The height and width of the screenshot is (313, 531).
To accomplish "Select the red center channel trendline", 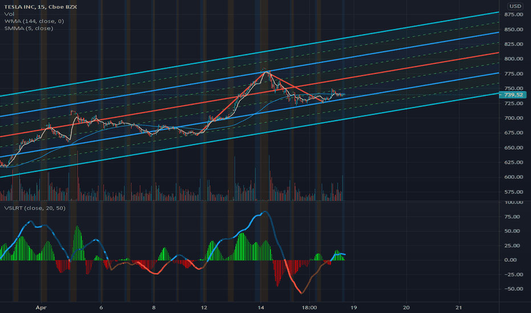I will (250, 94).
